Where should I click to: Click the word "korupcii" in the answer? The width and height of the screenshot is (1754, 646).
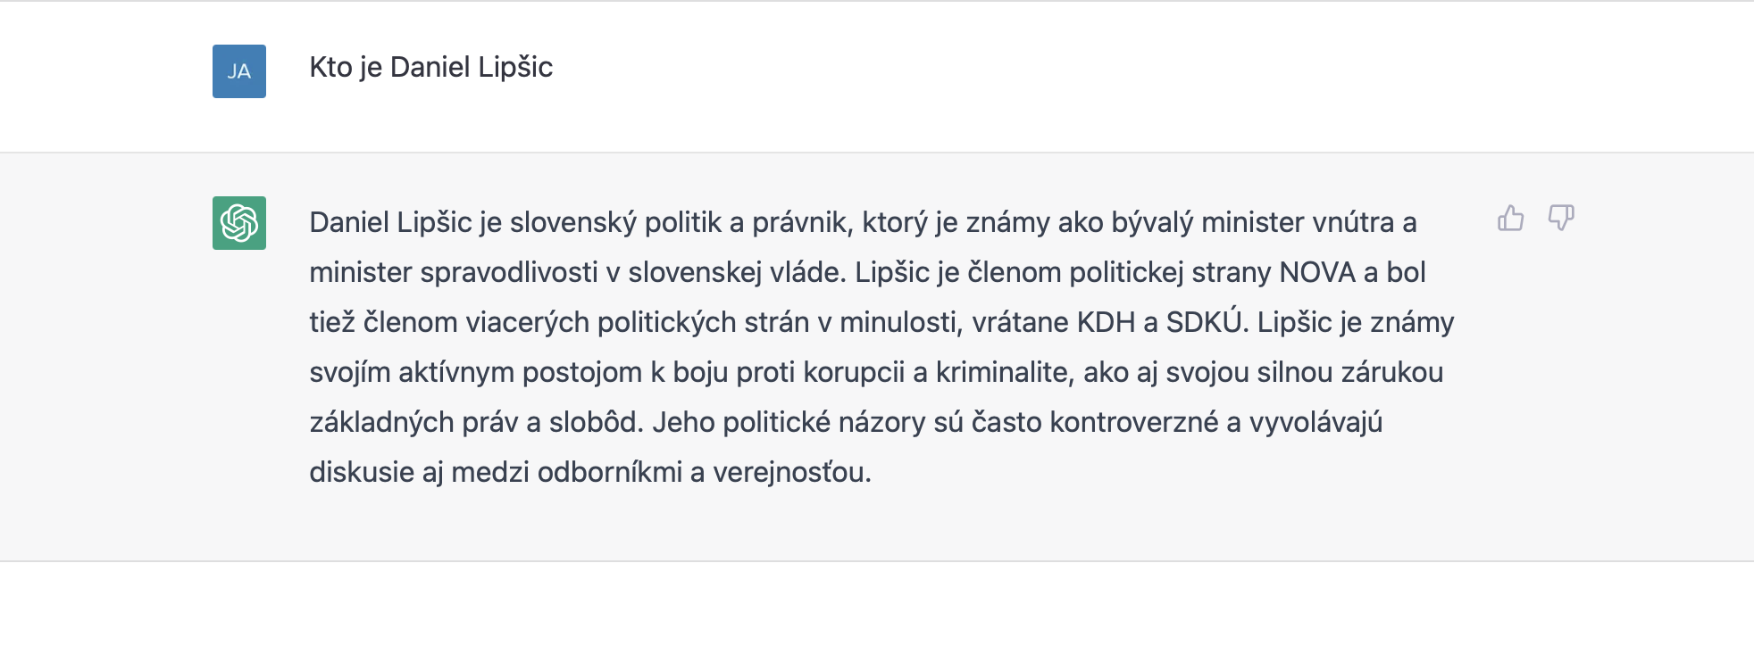[x=854, y=372]
